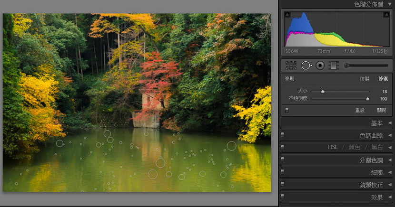Expand the 分割色調 panel triangle
This screenshot has width=395, height=207.
pos(390,160)
